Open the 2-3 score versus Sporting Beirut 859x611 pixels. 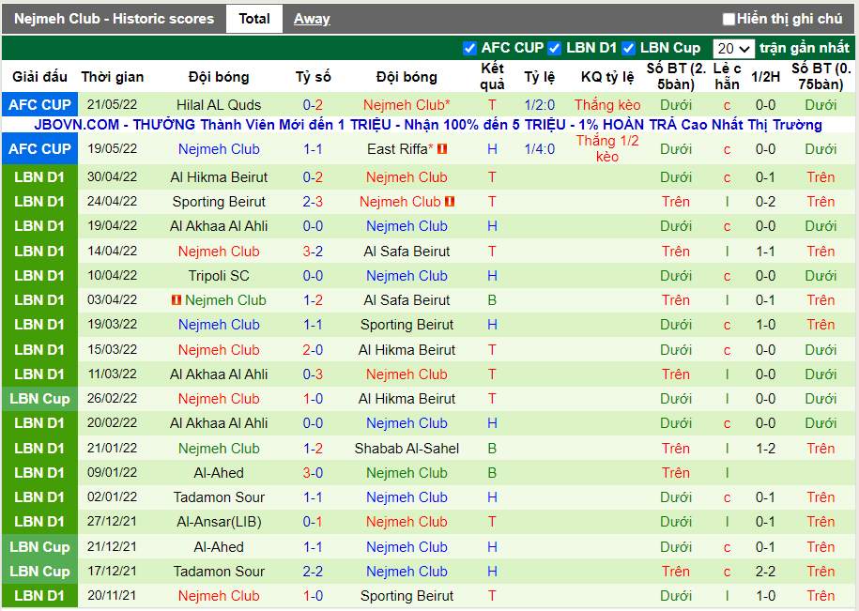[313, 202]
